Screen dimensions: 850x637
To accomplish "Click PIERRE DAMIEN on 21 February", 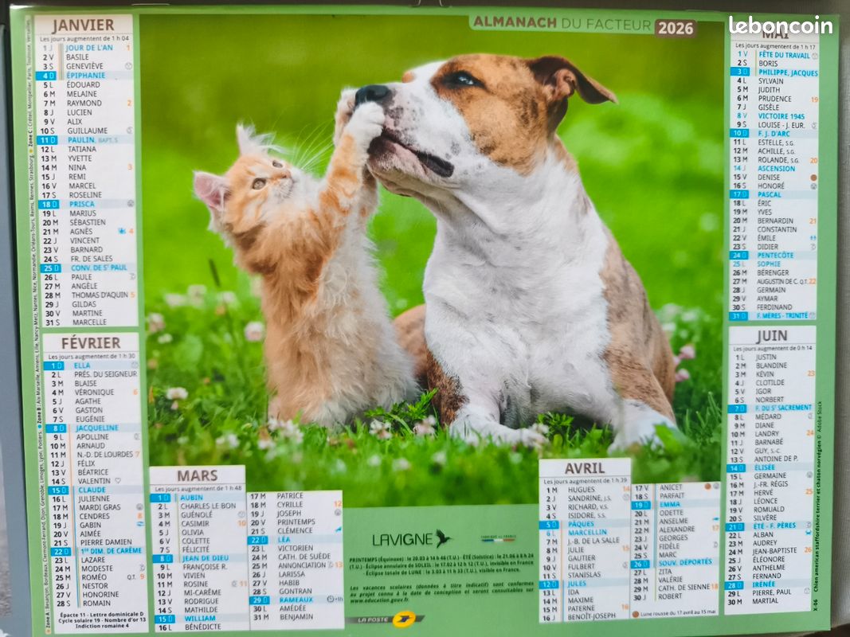I will (x=106, y=541).
